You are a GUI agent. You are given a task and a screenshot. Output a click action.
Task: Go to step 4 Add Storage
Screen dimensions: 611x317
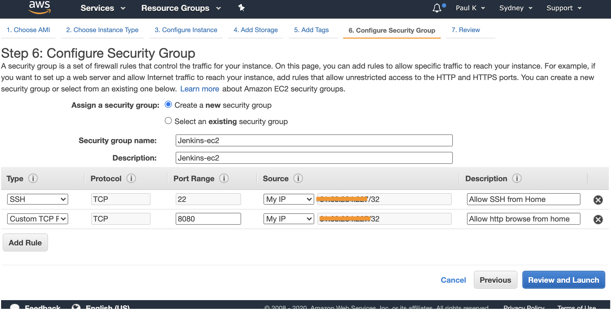click(256, 30)
